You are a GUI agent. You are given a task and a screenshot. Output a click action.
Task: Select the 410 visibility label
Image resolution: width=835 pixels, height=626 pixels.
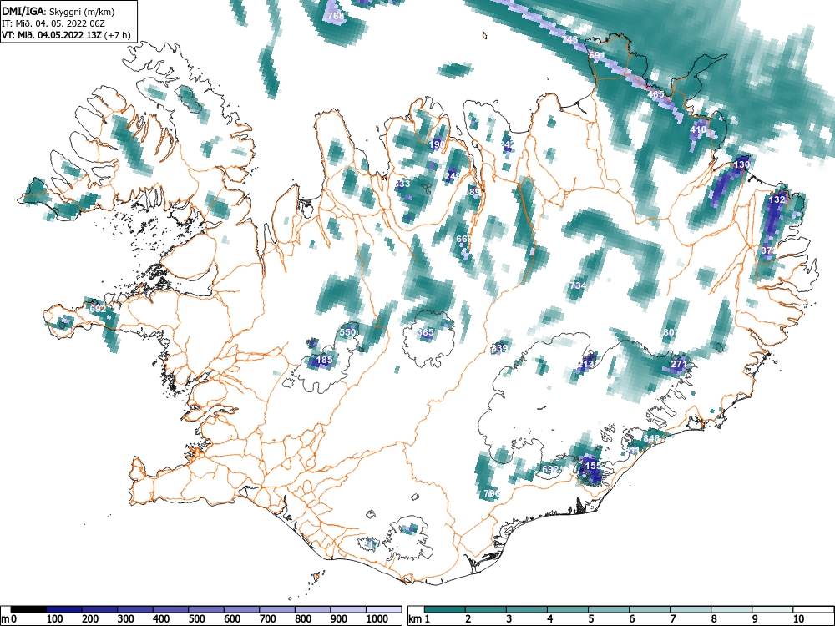[698, 129]
